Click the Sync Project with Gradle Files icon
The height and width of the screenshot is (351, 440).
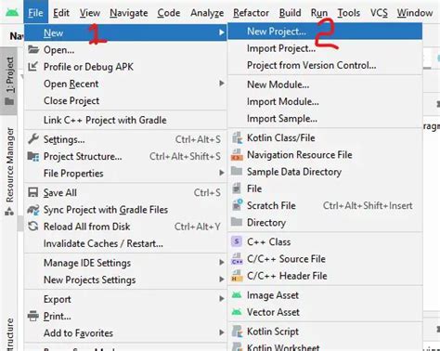33,210
